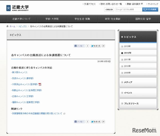Click the home icon in breadcrumb
This screenshot has width=160, height=136.
tap(7, 26)
